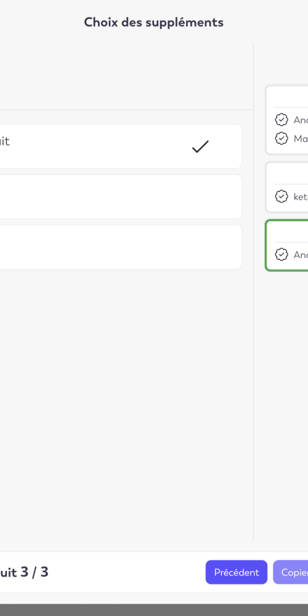This screenshot has height=616, width=308.
Task: Click the dark bar at the screen bottom
Action: (x=154, y=610)
